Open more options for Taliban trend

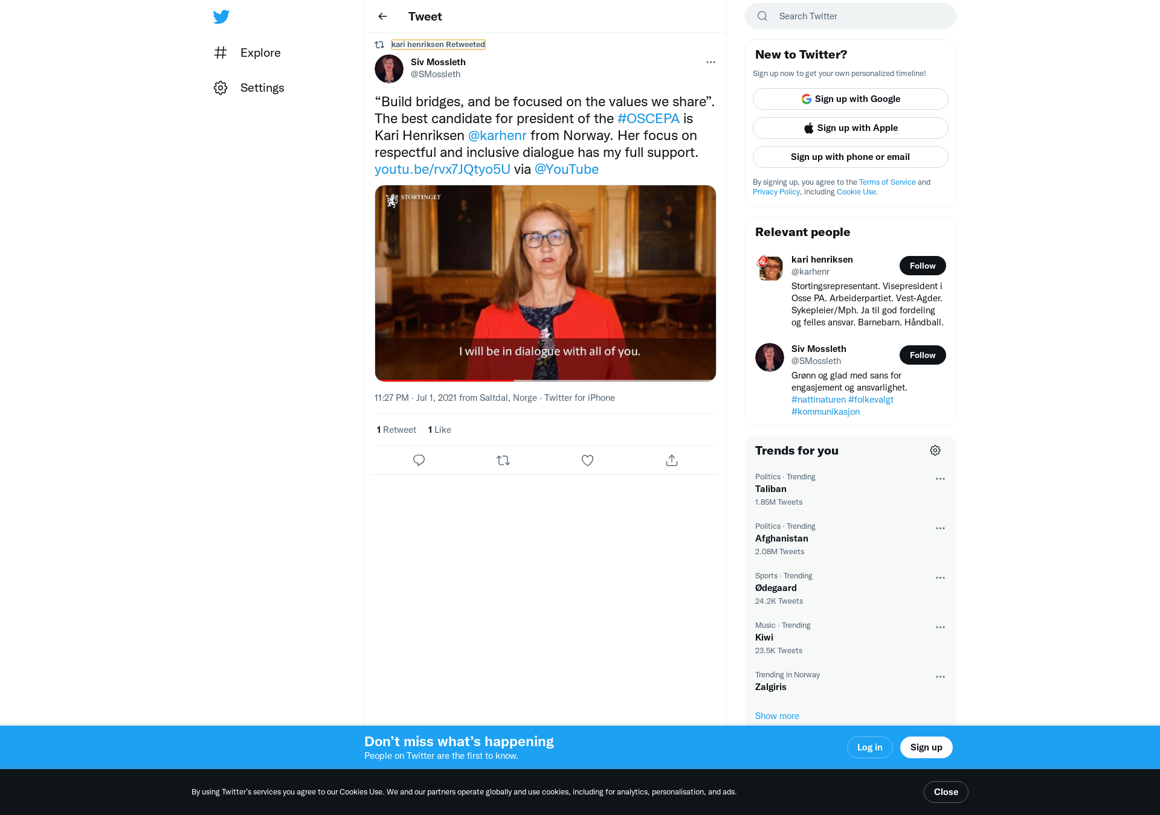(940, 479)
